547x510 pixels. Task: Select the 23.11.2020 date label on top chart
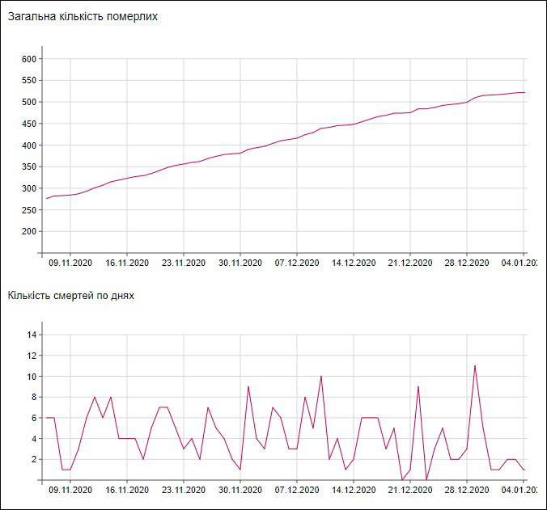pos(184,263)
